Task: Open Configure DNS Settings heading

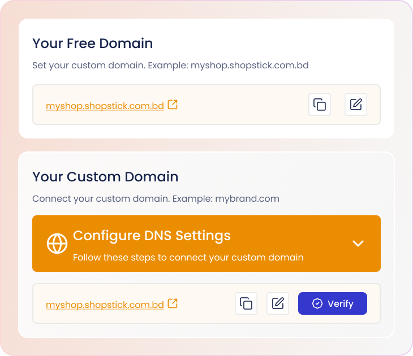Action: click(152, 235)
